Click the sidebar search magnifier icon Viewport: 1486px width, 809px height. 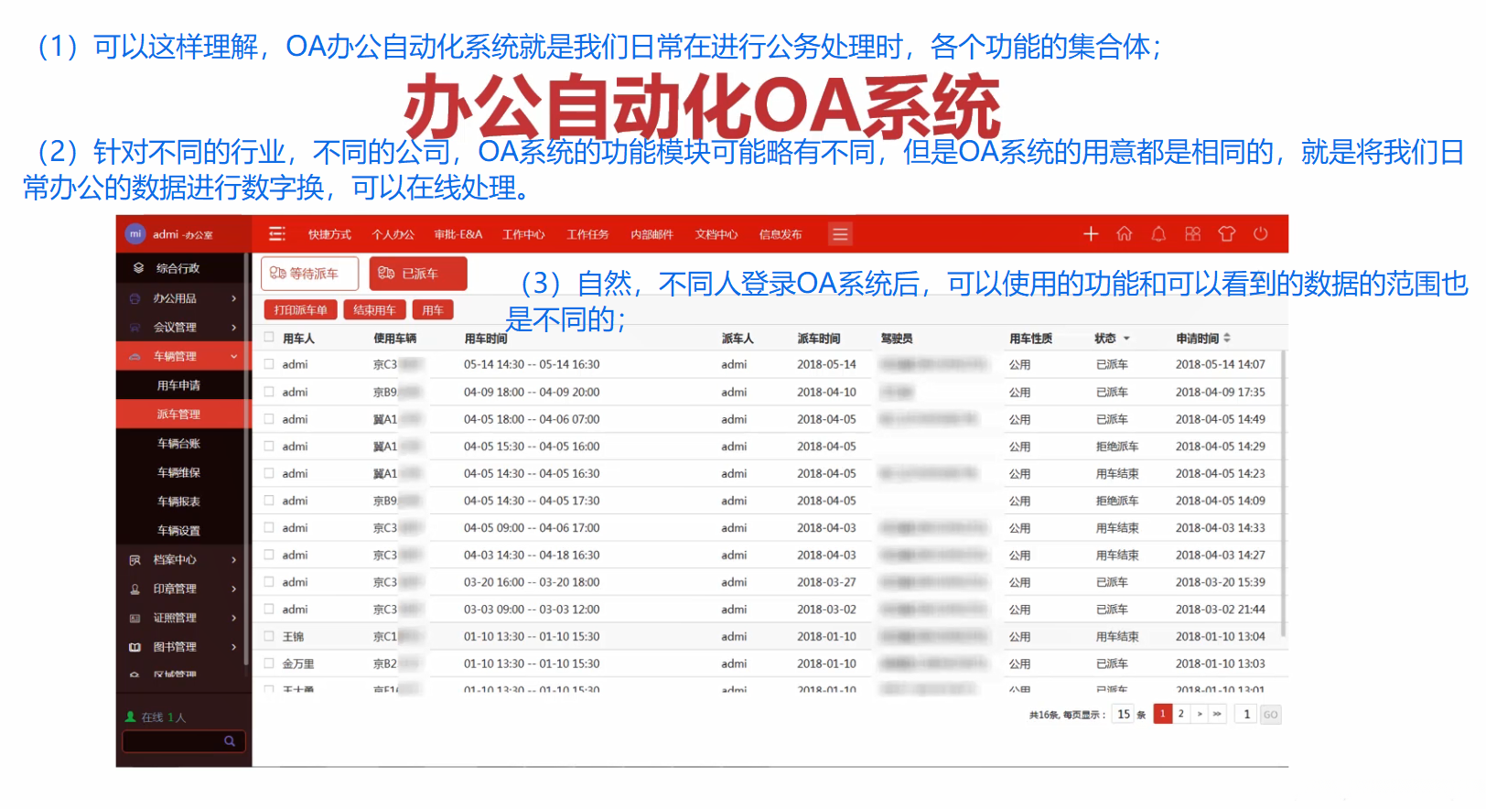230,741
